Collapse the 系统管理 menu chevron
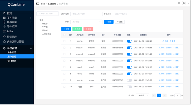 [31, 48]
